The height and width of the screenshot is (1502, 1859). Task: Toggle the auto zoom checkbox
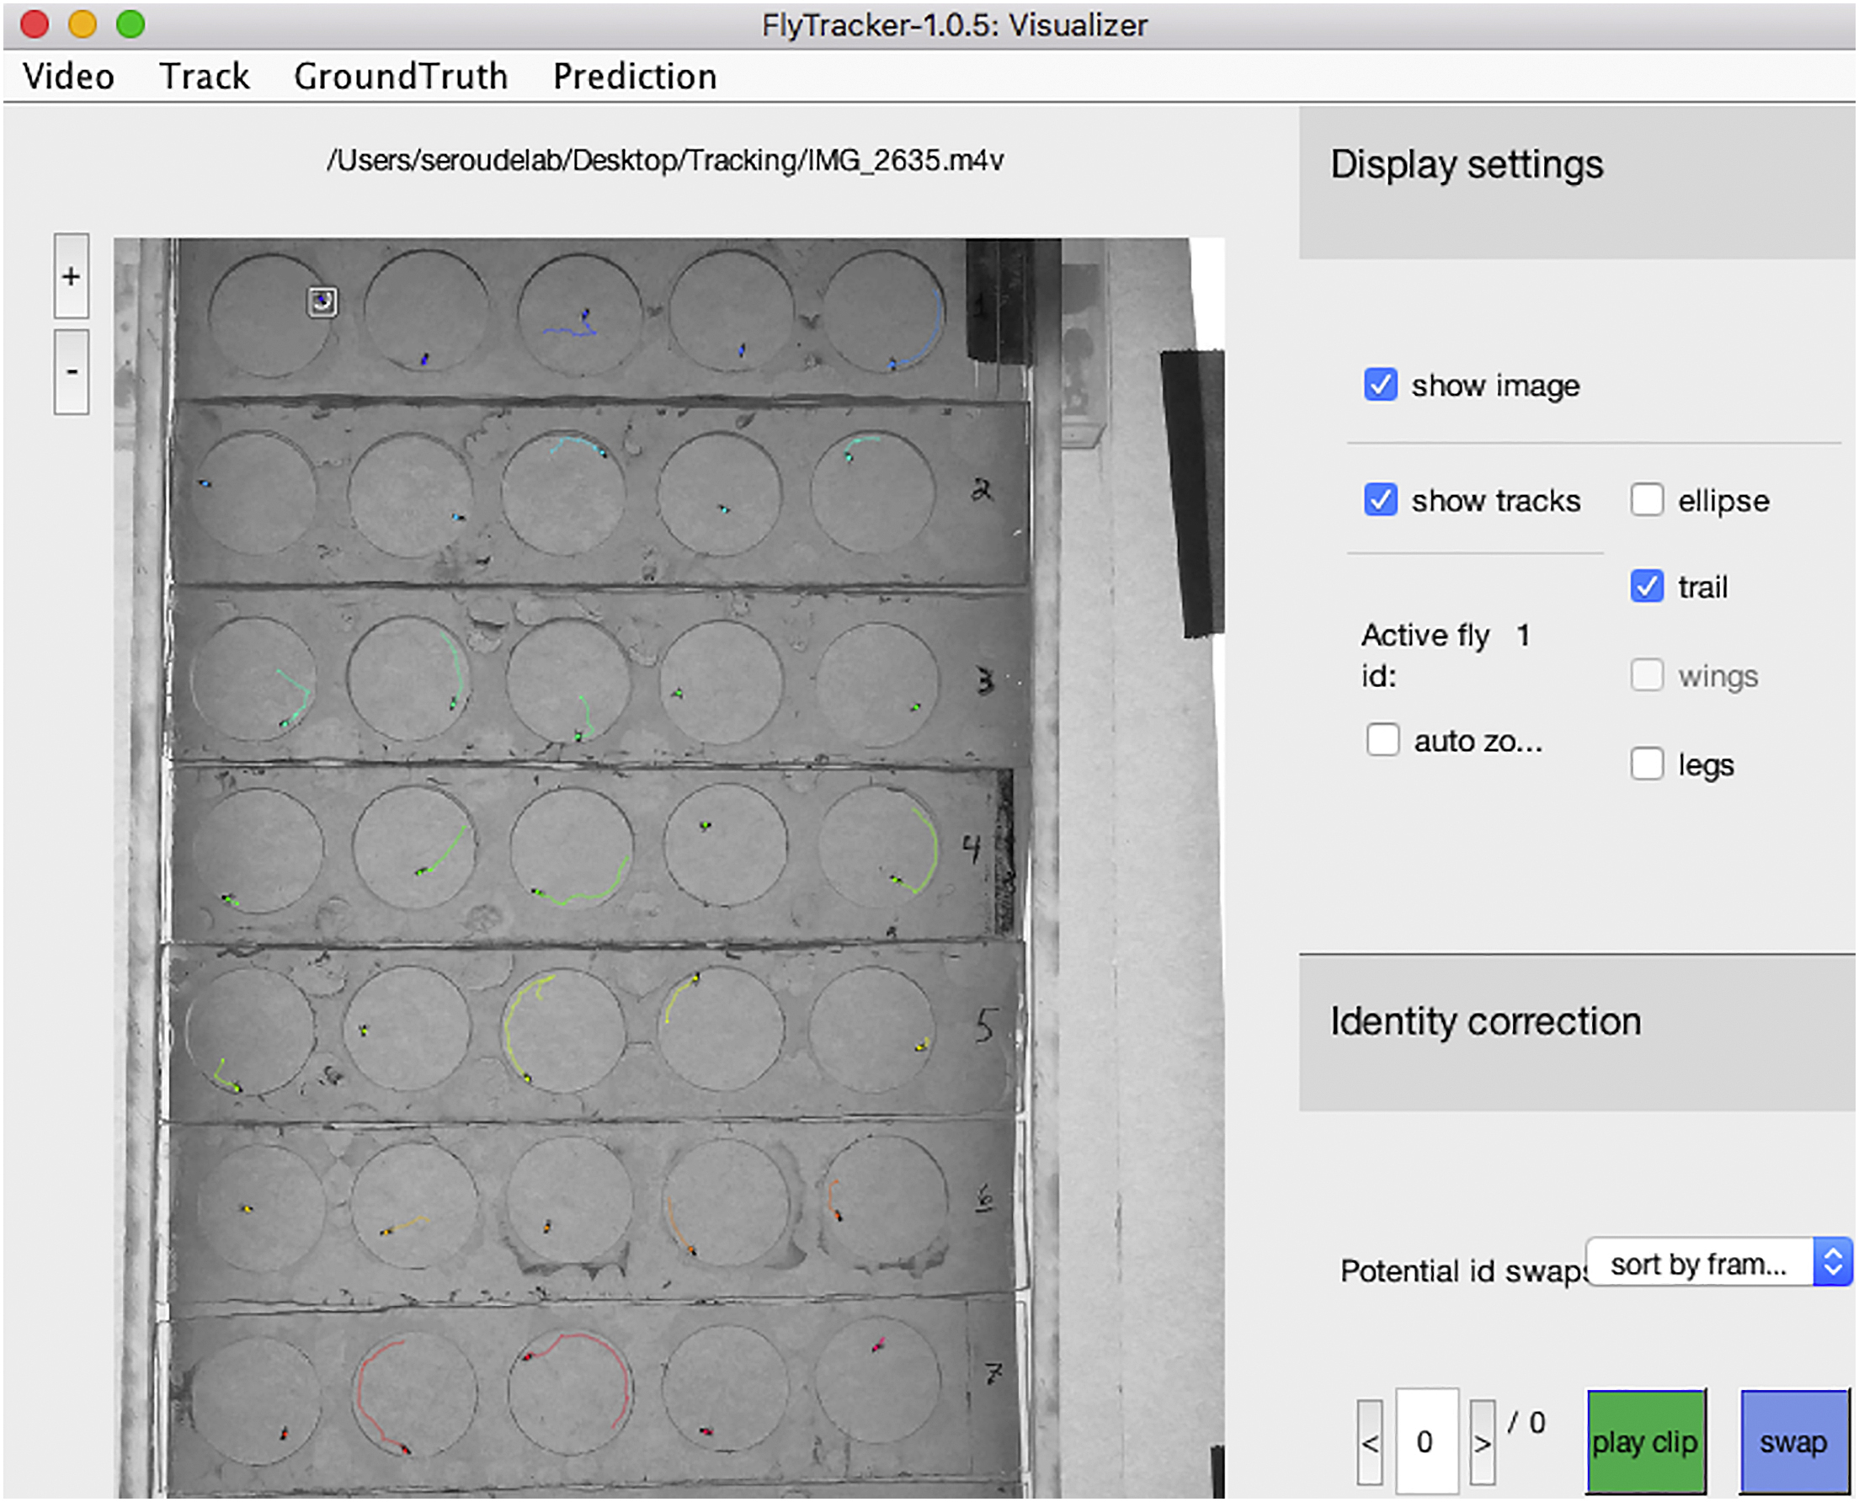click(1382, 741)
